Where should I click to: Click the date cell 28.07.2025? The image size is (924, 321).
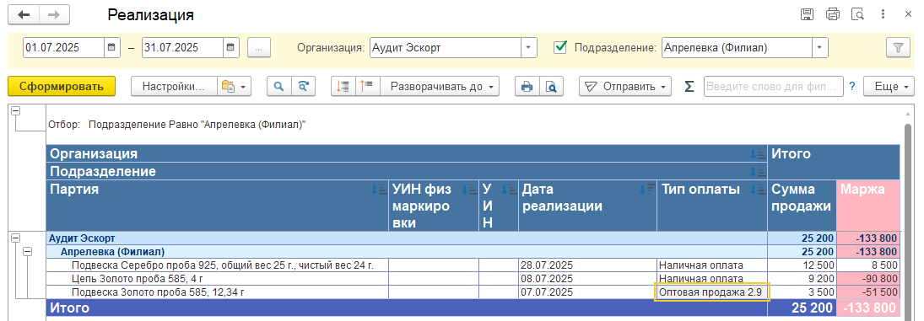click(587, 265)
